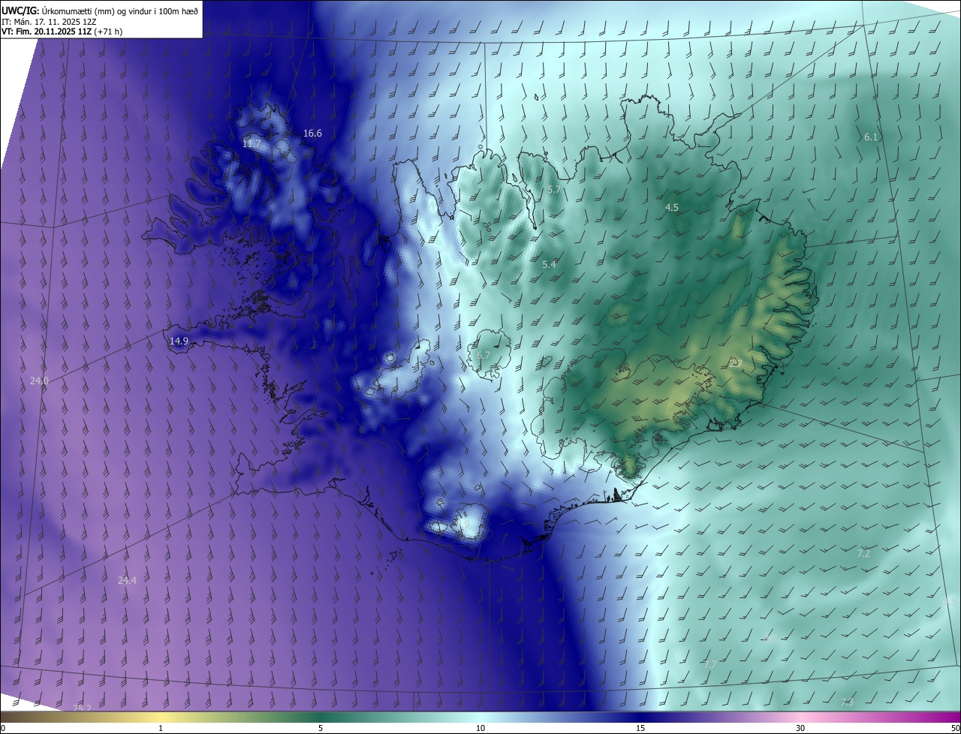Click the 24.0 value label in the west
The height and width of the screenshot is (734, 961).
click(x=39, y=381)
